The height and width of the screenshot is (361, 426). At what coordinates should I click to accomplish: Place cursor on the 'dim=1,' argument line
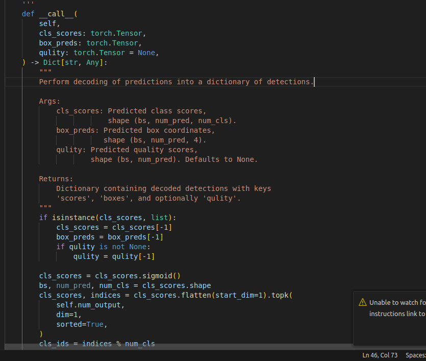(69, 315)
